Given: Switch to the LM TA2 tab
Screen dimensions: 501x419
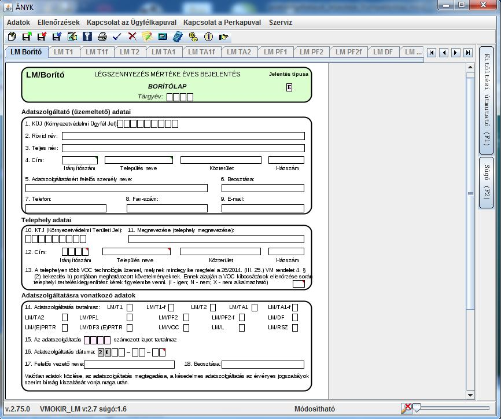Looking at the screenshot, I should click(239, 52).
